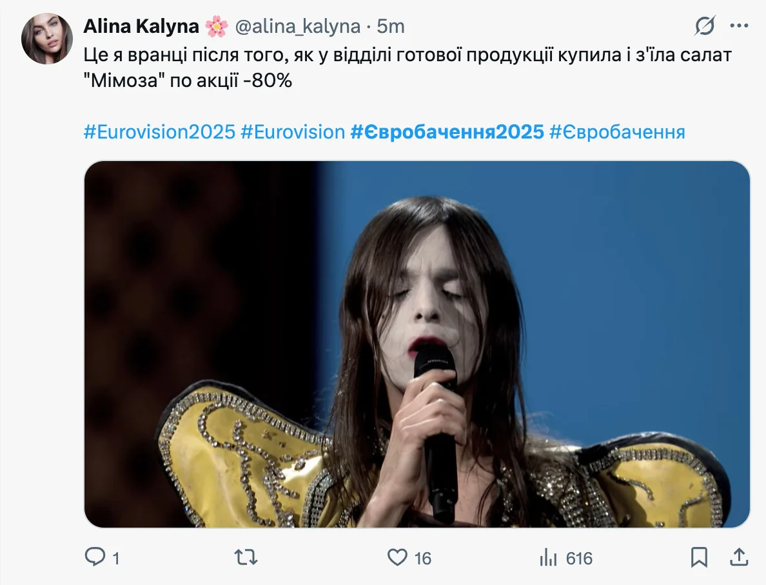The image size is (766, 585).
Task: Open the #Eurovision2025 hashtag
Action: [159, 132]
